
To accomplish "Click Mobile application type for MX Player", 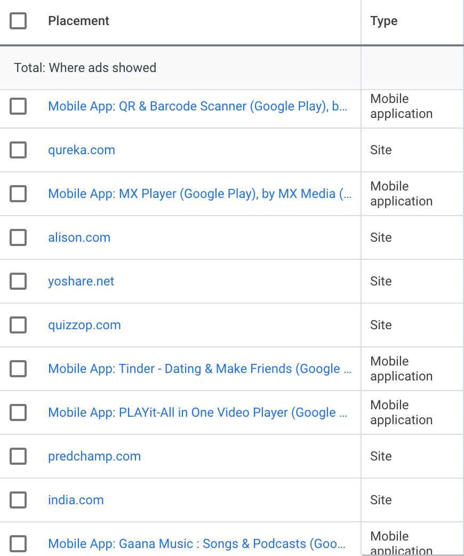I will click(x=401, y=194).
